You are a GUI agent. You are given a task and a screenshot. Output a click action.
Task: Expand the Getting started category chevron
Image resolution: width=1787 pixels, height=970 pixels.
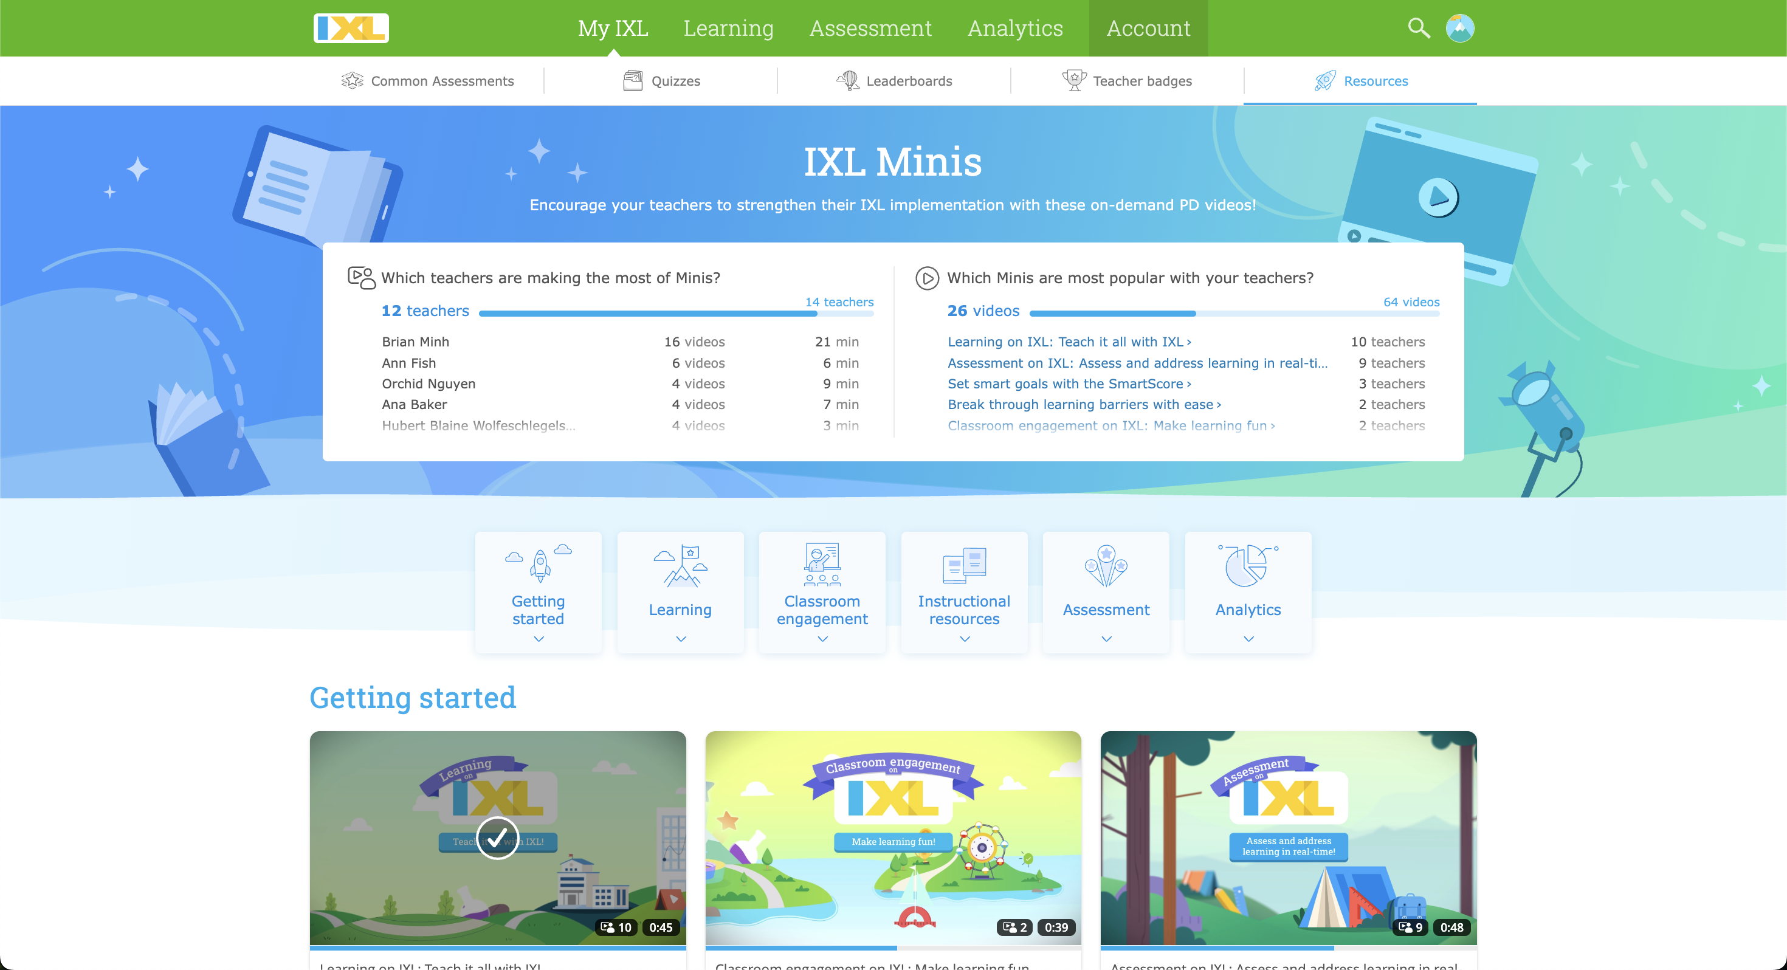pyautogui.click(x=539, y=639)
